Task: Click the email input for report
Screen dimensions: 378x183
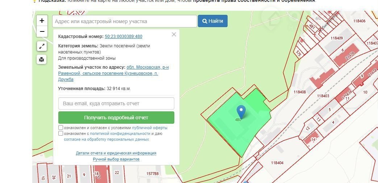Action: pos(116,103)
